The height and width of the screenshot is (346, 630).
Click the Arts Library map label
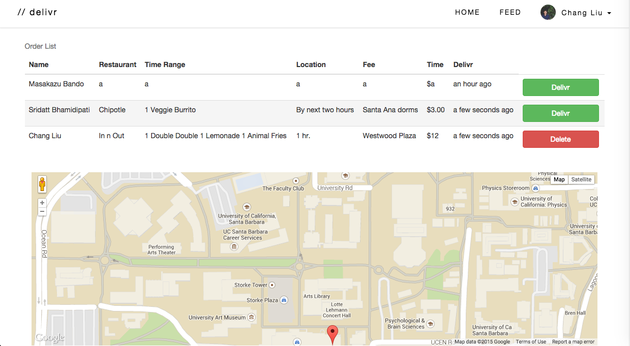tap(317, 296)
